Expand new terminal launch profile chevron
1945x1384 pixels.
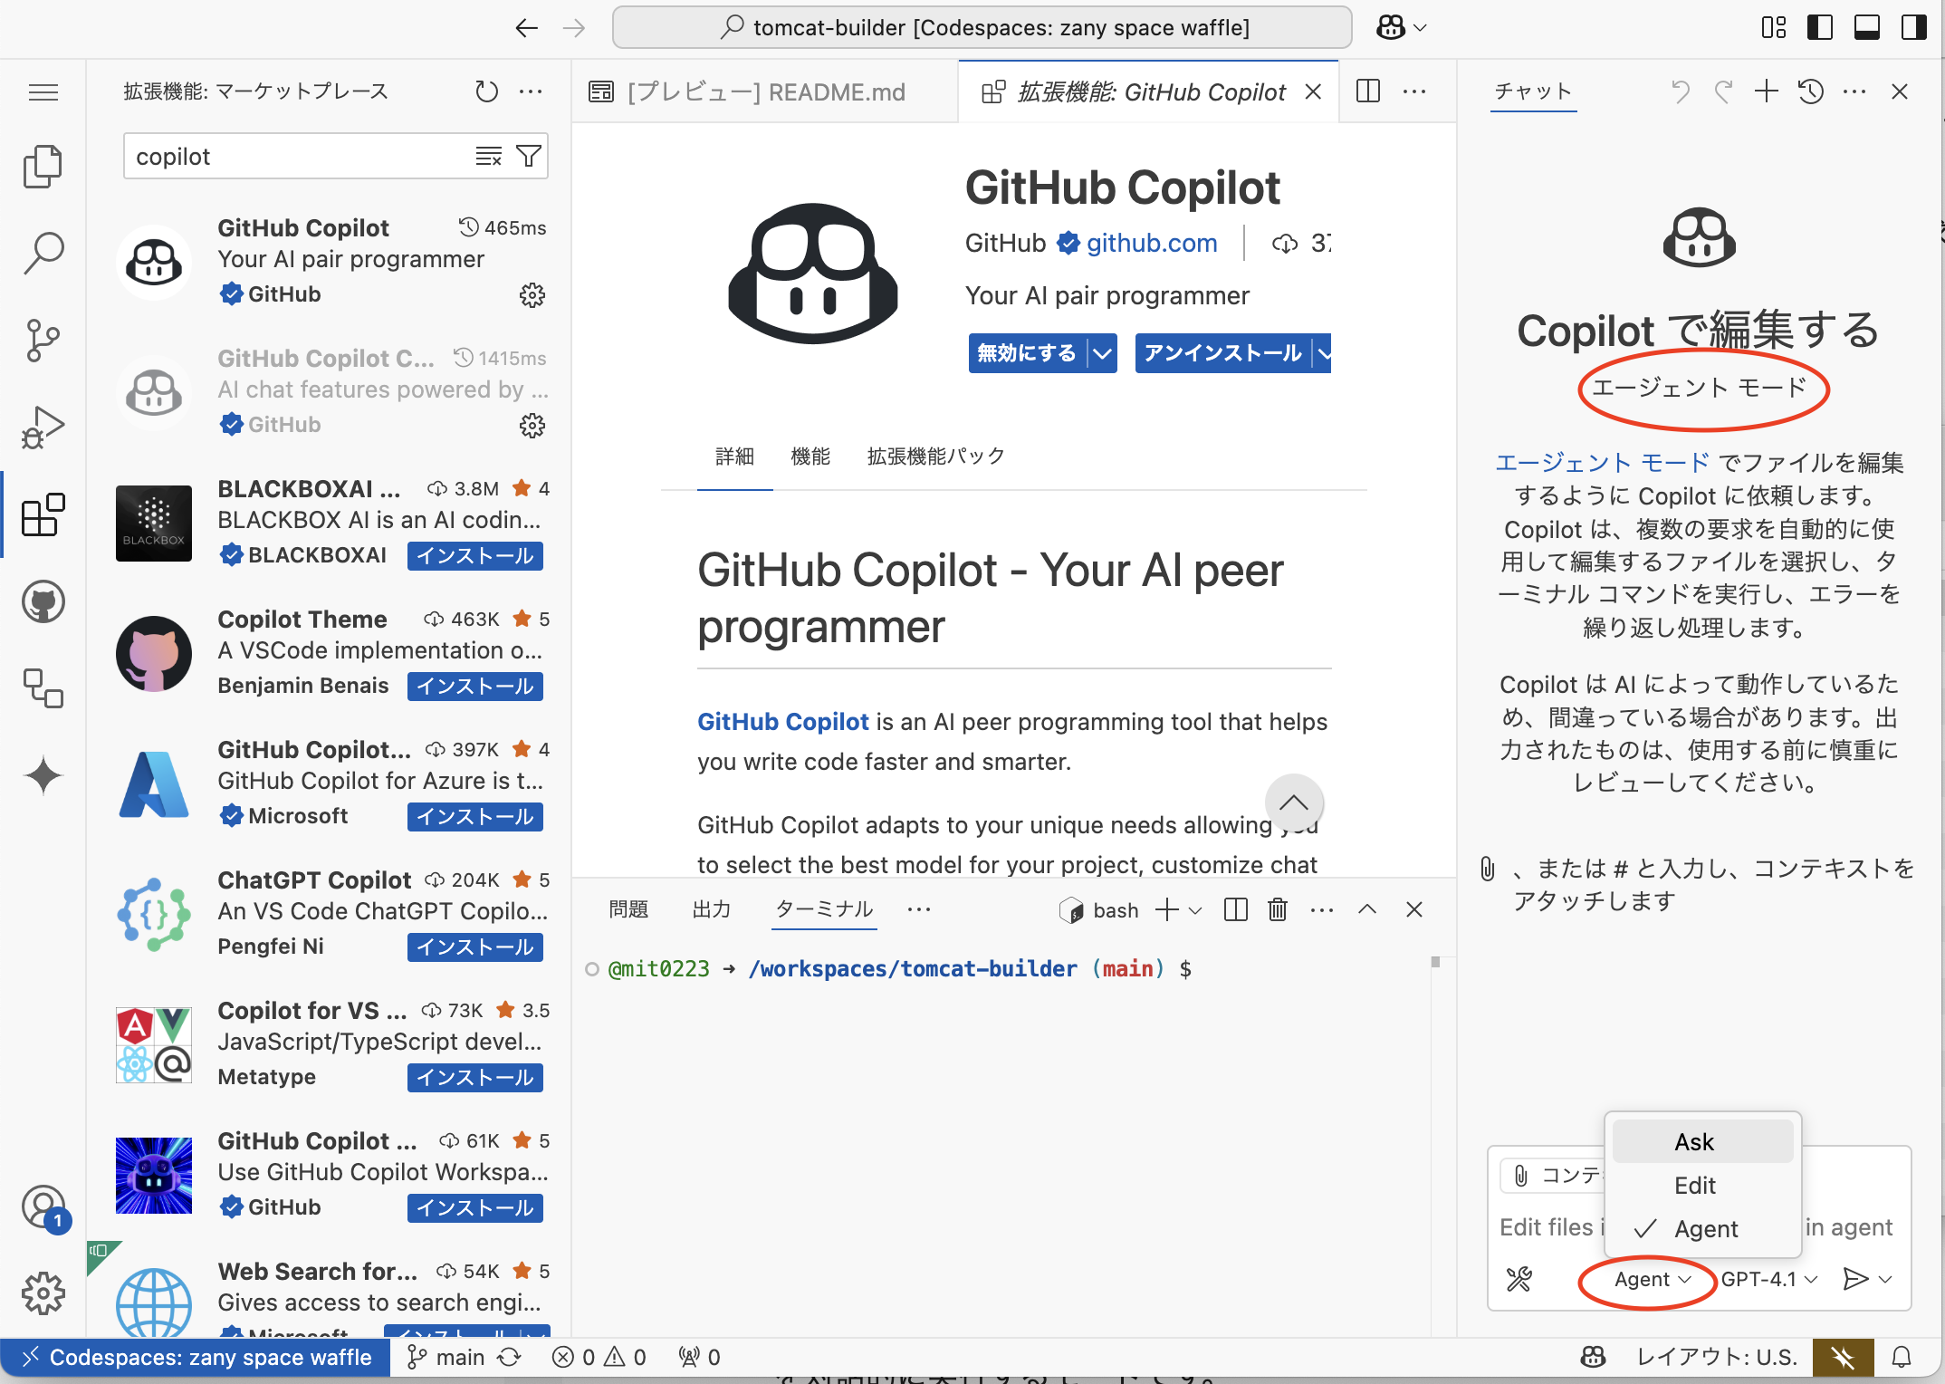(1195, 910)
